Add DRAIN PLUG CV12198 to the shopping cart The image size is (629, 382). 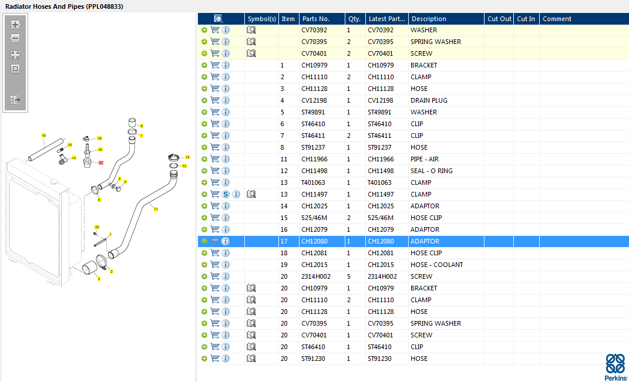215,100
